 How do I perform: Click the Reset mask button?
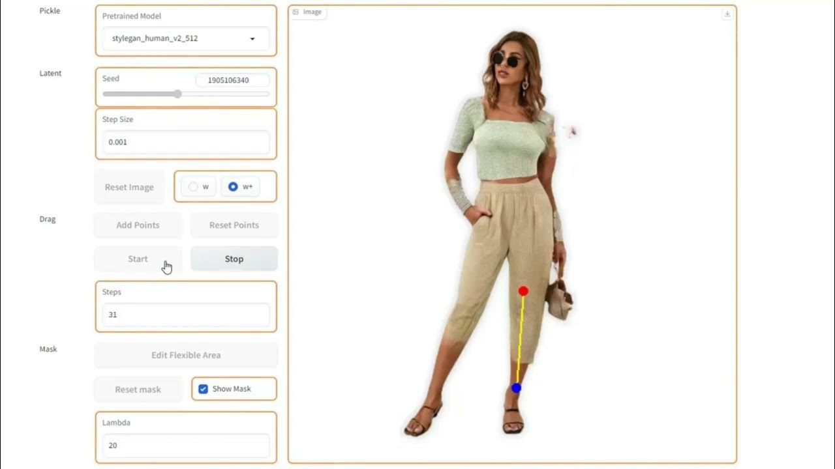(x=138, y=390)
